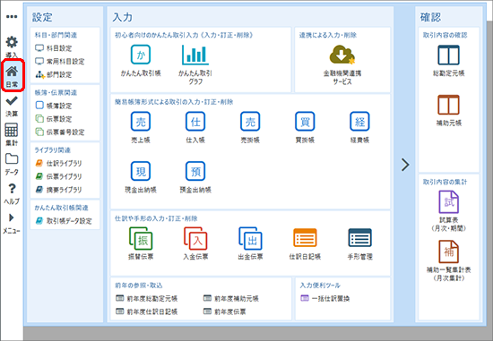Viewport: 493px width, 341px height.
Task: Open 部門設定 in settings
Action: coord(54,74)
